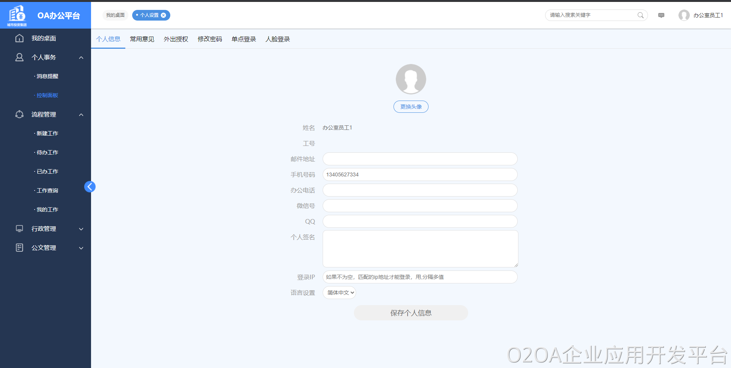Screen dimensions: 731x368
Task: Collapse sidebar with blue arrow button
Action: [x=90, y=187]
